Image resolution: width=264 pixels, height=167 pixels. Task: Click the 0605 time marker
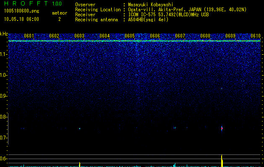point(130,36)
